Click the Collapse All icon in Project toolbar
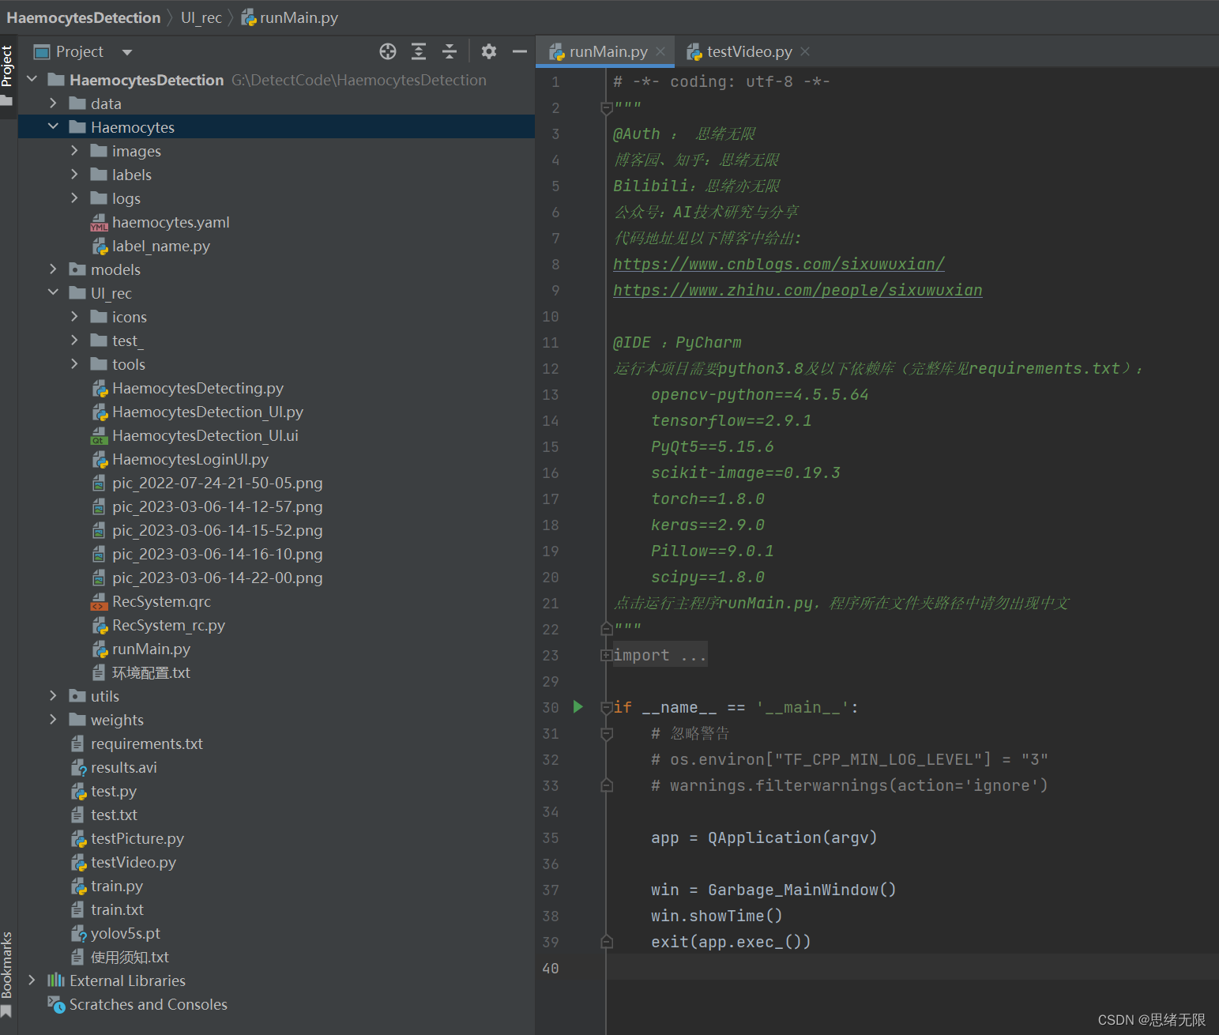The width and height of the screenshot is (1219, 1035). 450,51
